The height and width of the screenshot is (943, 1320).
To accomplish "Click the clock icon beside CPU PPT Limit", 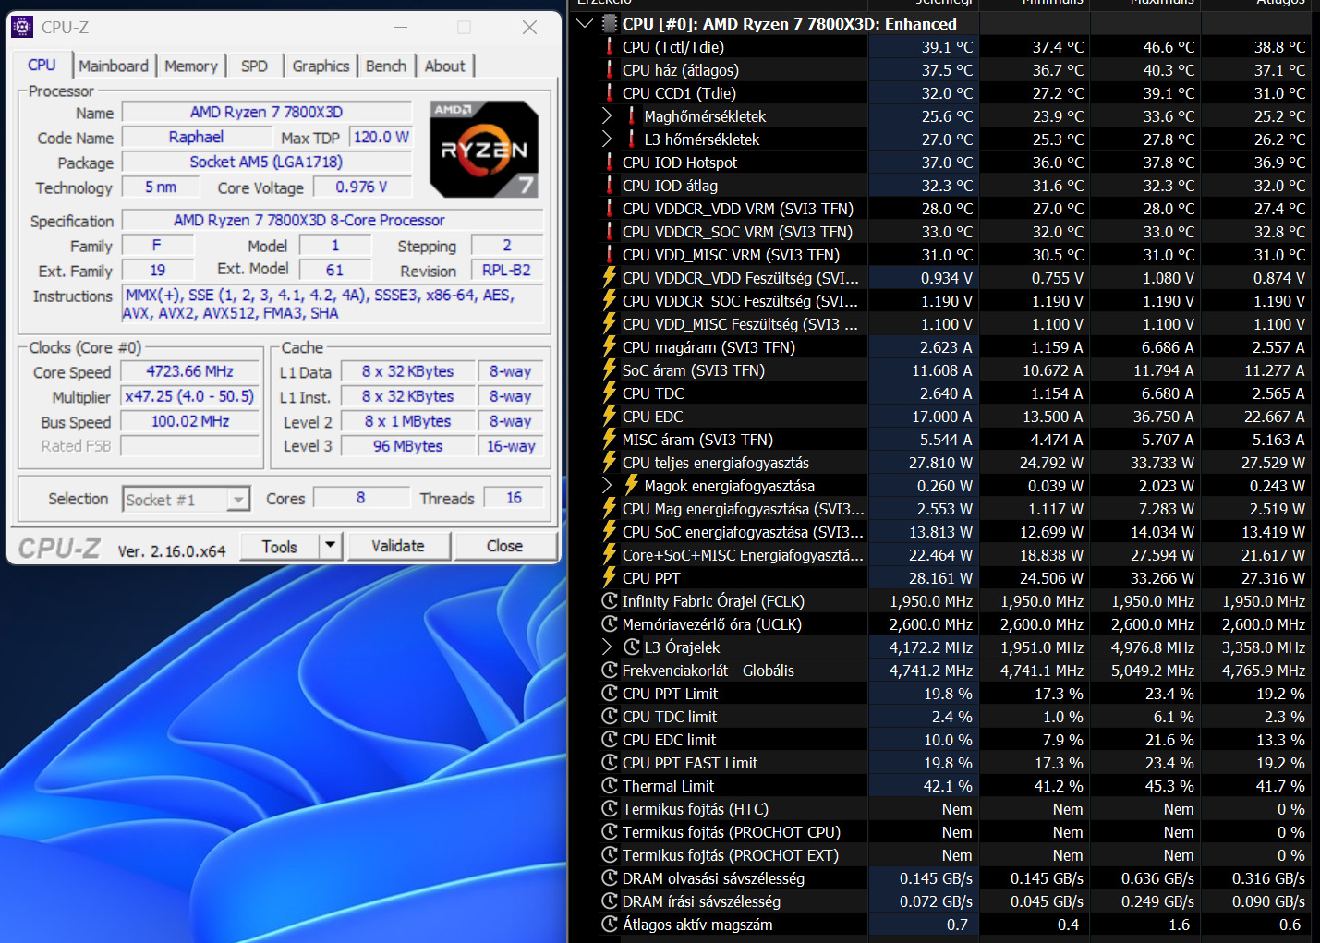I will (x=610, y=693).
